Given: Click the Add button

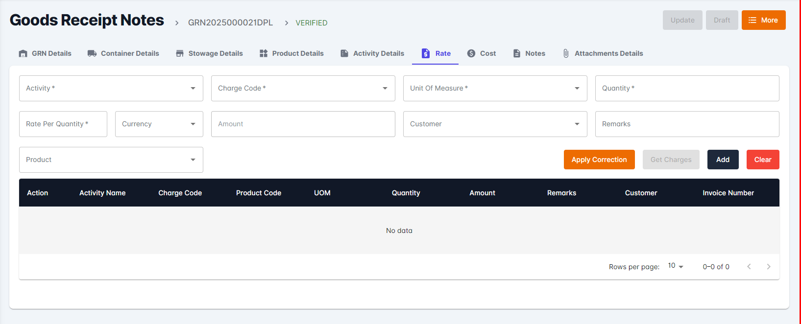Looking at the screenshot, I should click(723, 160).
